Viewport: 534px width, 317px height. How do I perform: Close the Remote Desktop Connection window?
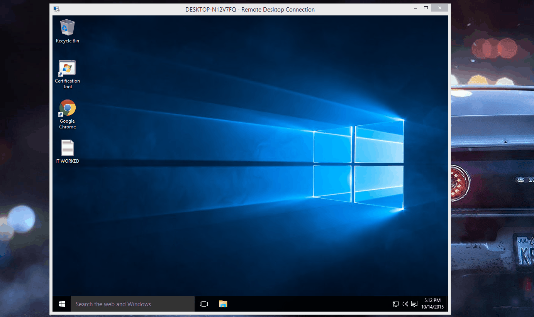pos(439,8)
